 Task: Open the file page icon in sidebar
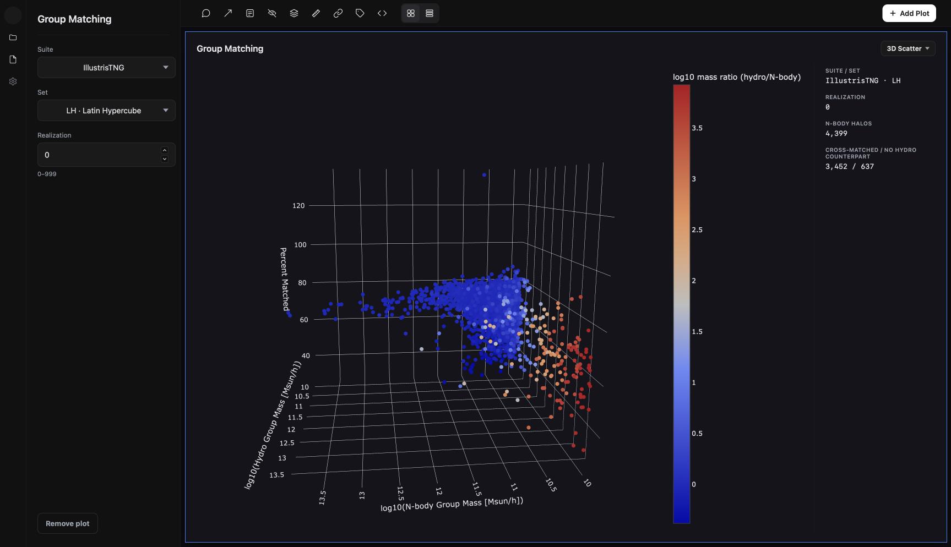click(13, 59)
